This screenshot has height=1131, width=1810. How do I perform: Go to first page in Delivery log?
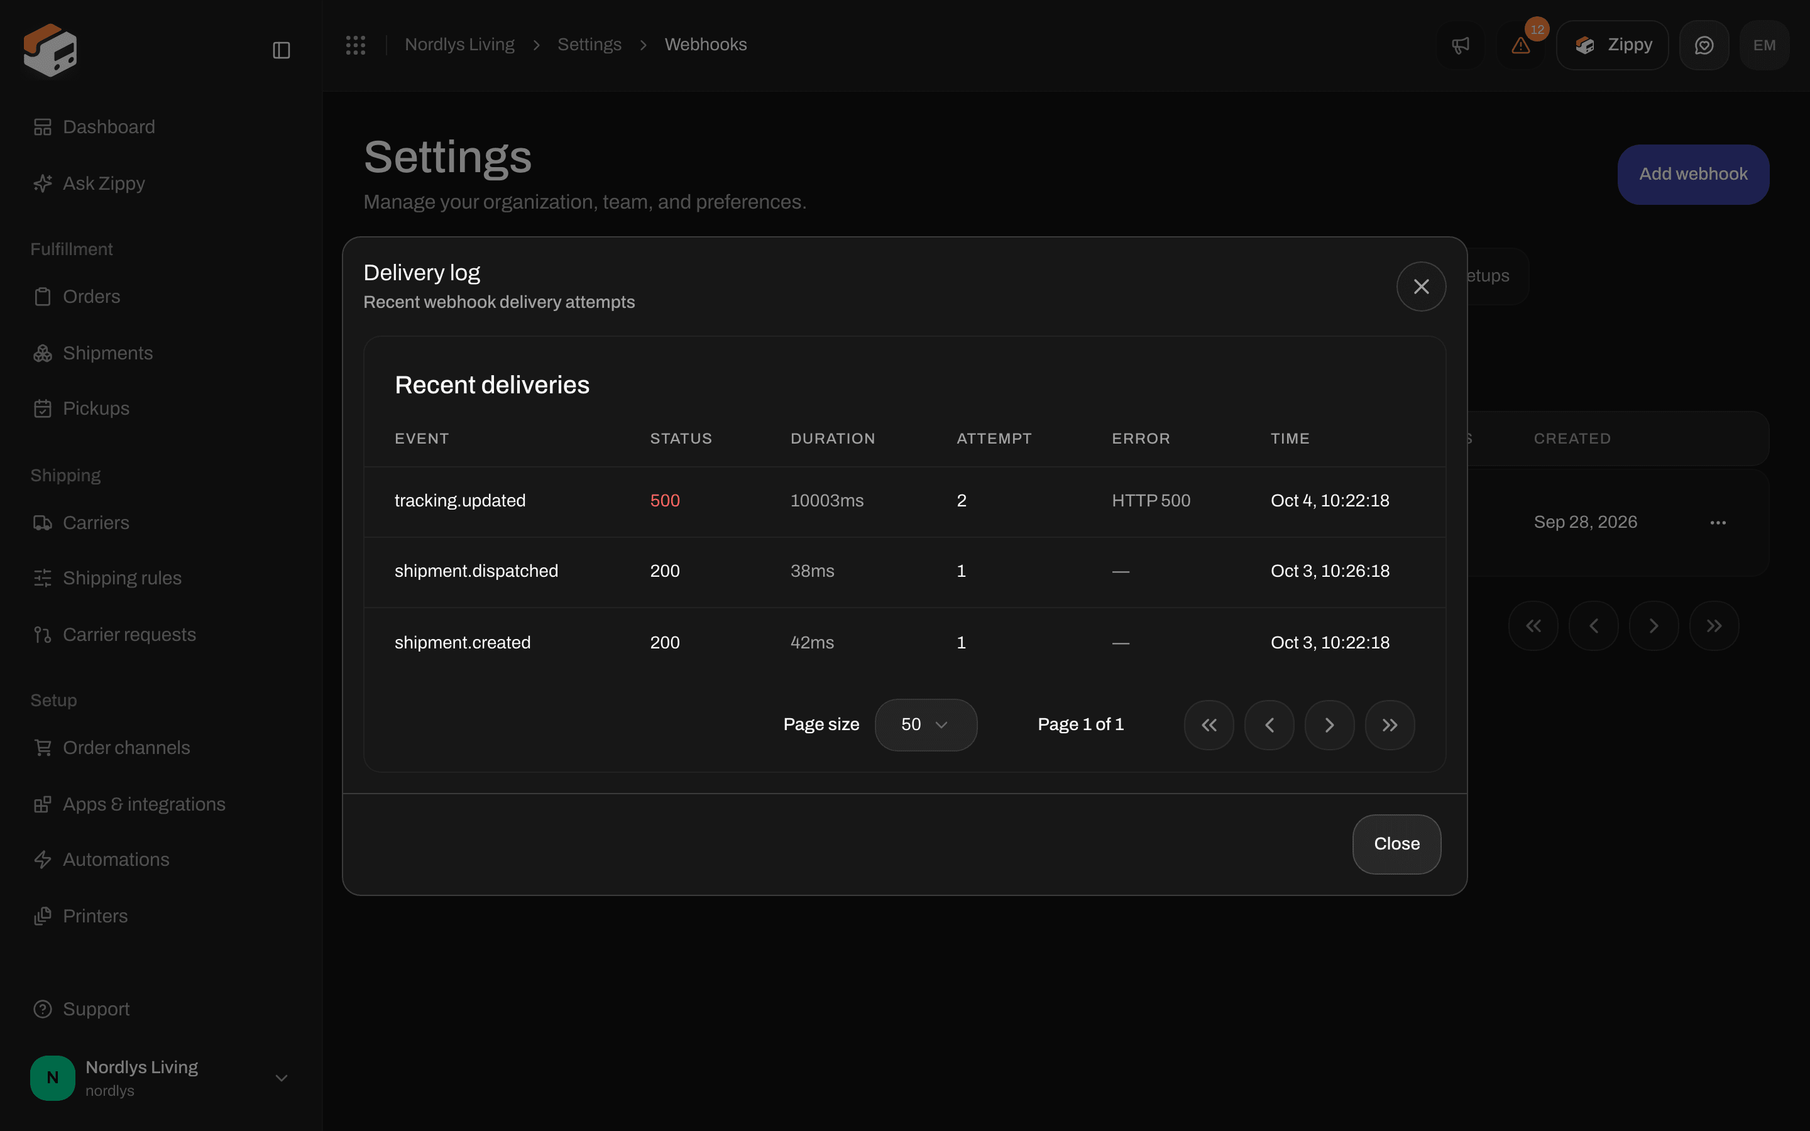(x=1209, y=725)
